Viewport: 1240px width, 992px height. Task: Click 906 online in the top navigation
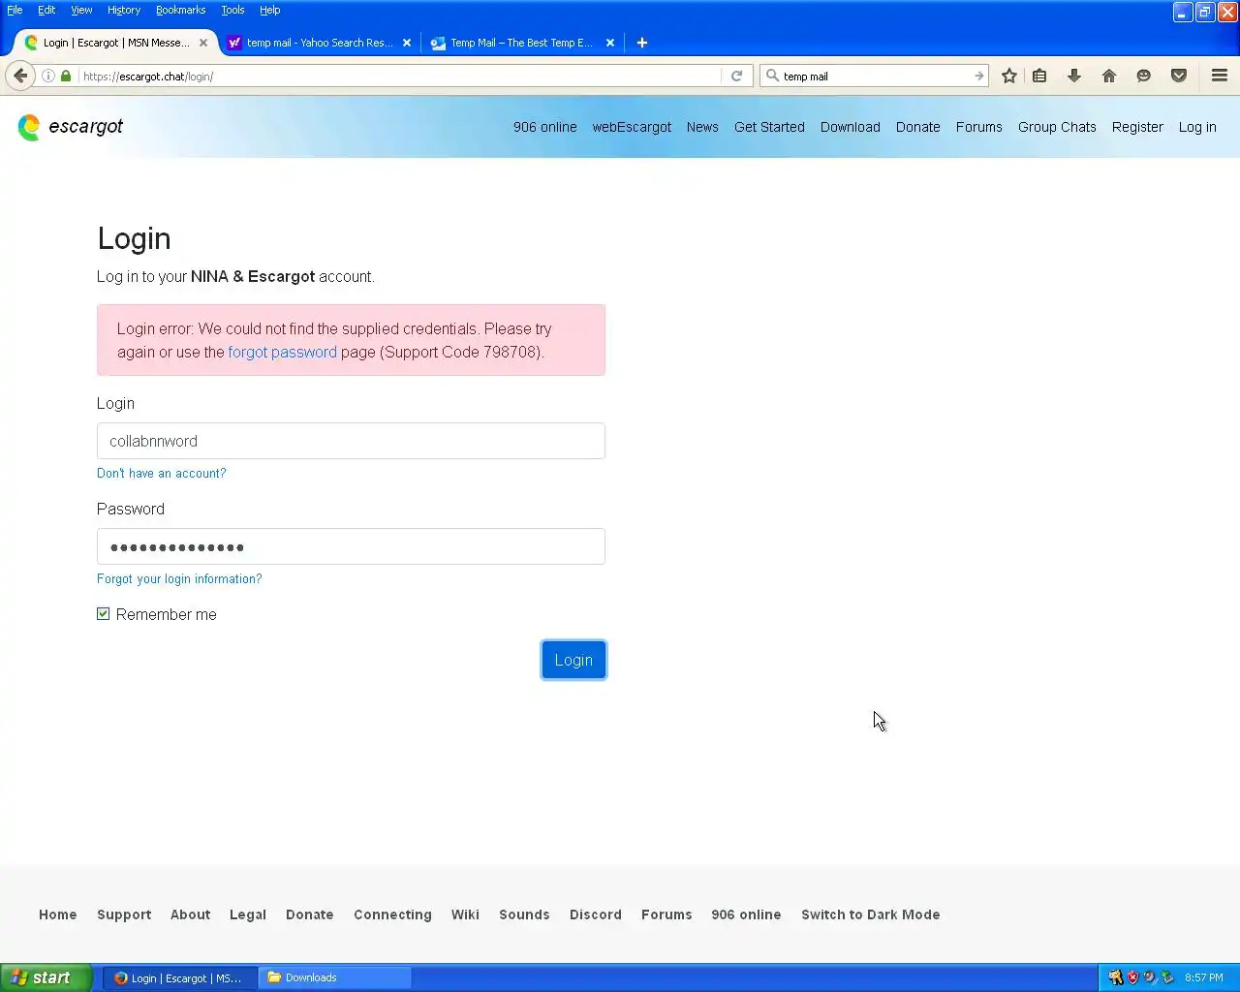544,127
